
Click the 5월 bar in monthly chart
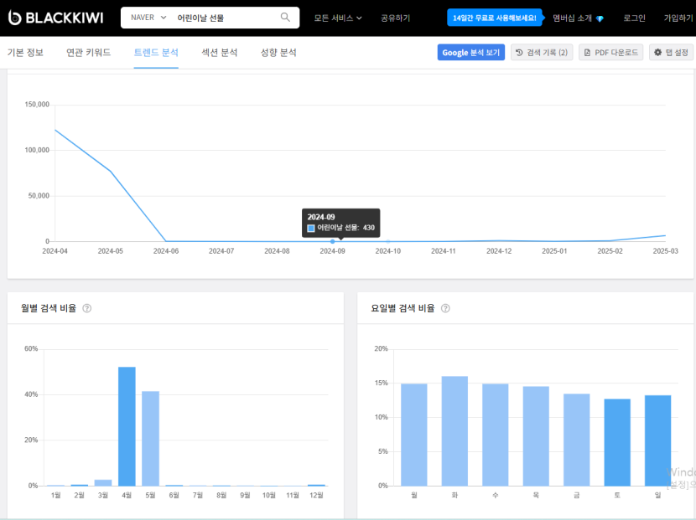pos(150,439)
